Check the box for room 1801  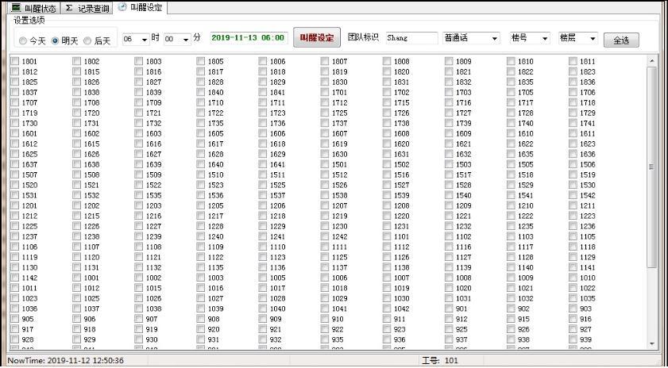coord(15,61)
